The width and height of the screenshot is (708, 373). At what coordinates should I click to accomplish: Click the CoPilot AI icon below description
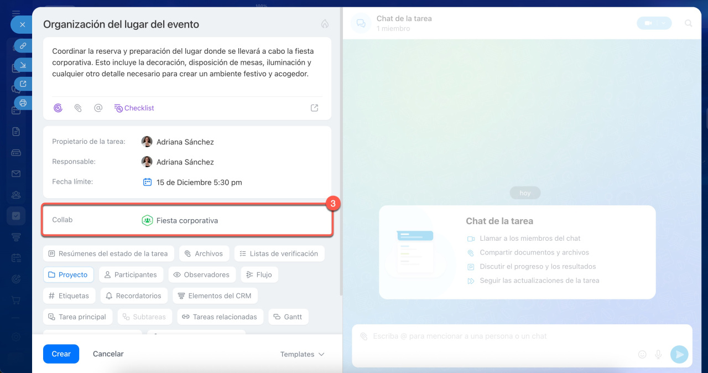pos(58,108)
